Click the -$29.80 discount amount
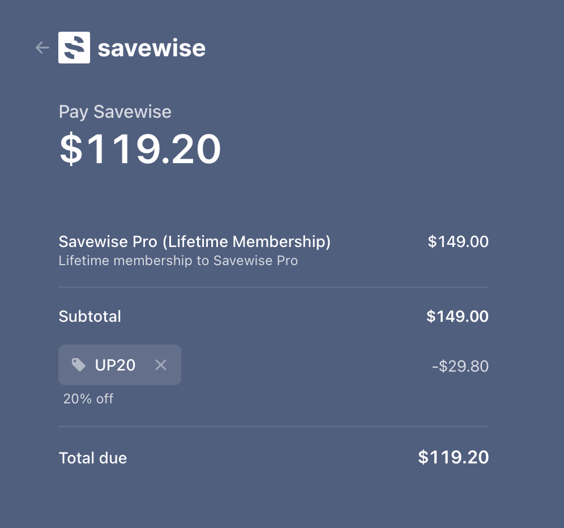This screenshot has height=528, width=564. (x=460, y=366)
